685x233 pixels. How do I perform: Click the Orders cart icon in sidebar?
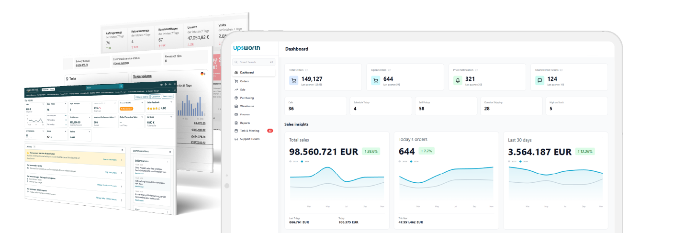236,81
